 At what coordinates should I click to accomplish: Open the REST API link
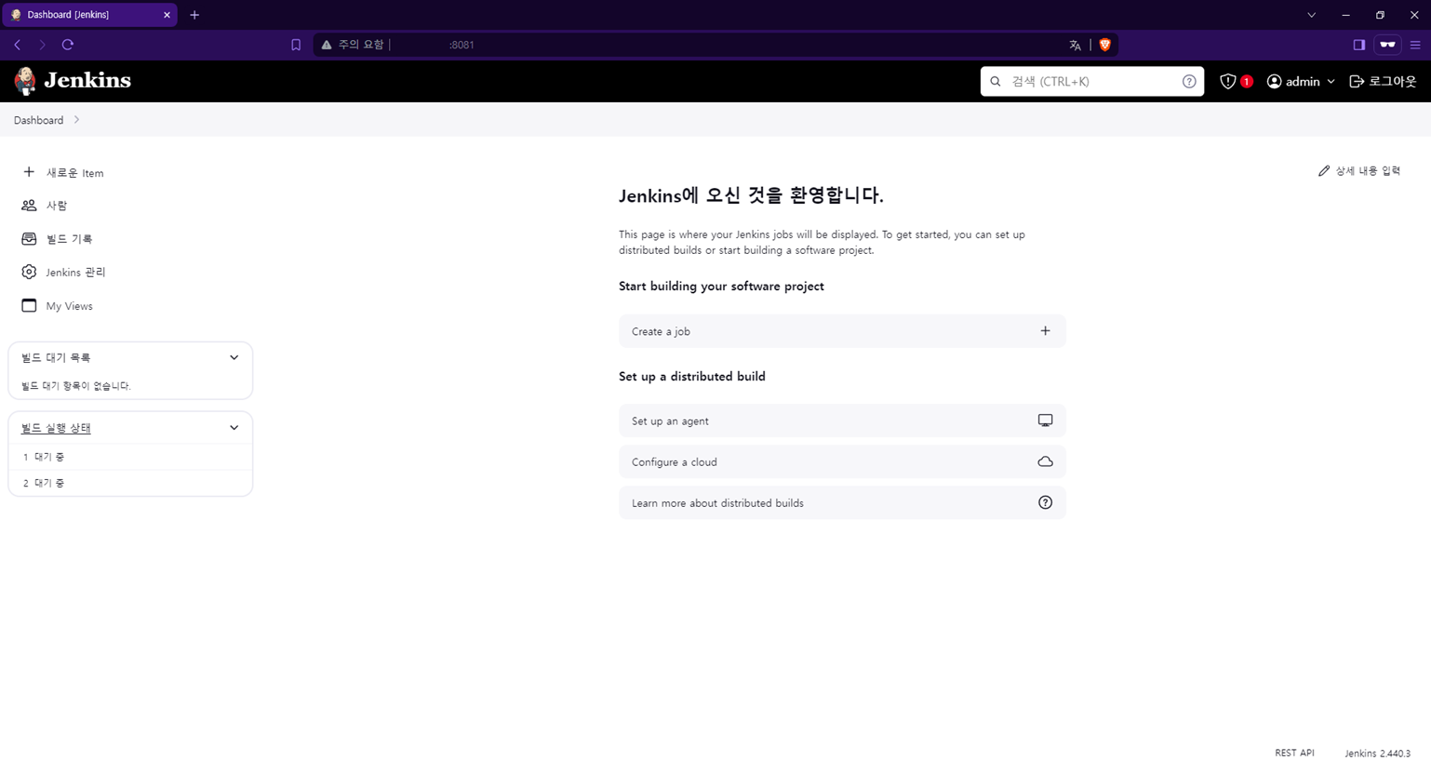click(1294, 753)
